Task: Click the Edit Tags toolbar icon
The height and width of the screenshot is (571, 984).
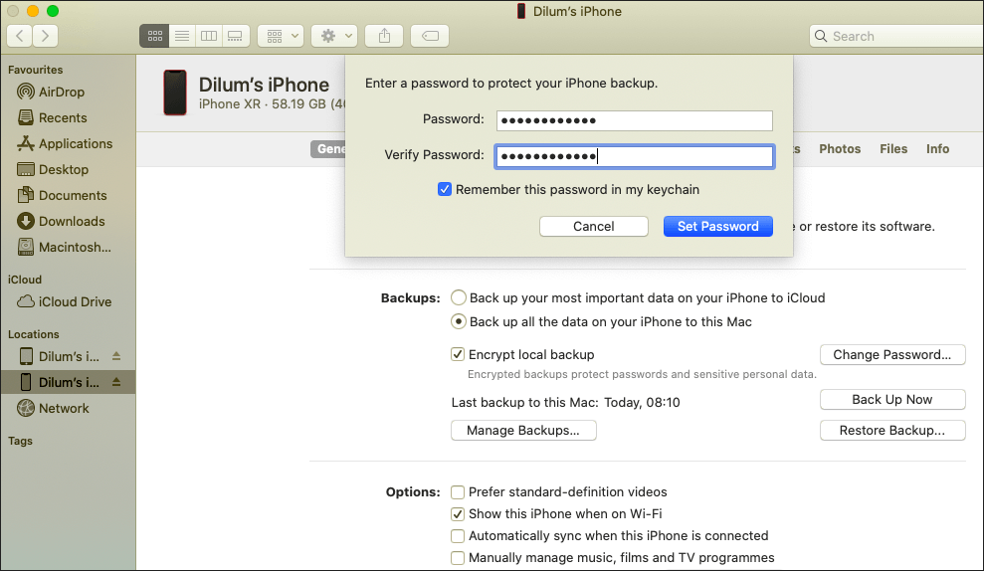Action: (x=430, y=36)
